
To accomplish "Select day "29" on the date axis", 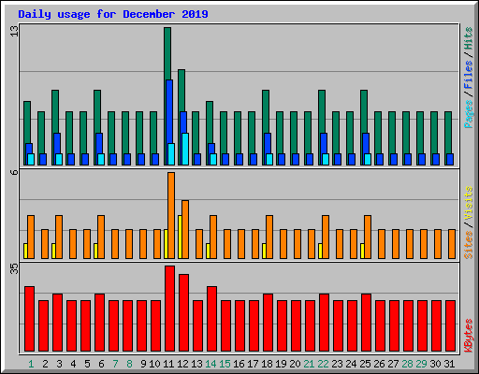I will [x=421, y=364].
